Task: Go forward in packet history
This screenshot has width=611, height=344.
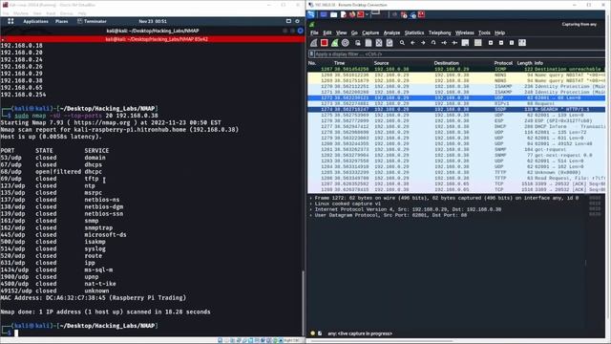Action: [x=423, y=43]
